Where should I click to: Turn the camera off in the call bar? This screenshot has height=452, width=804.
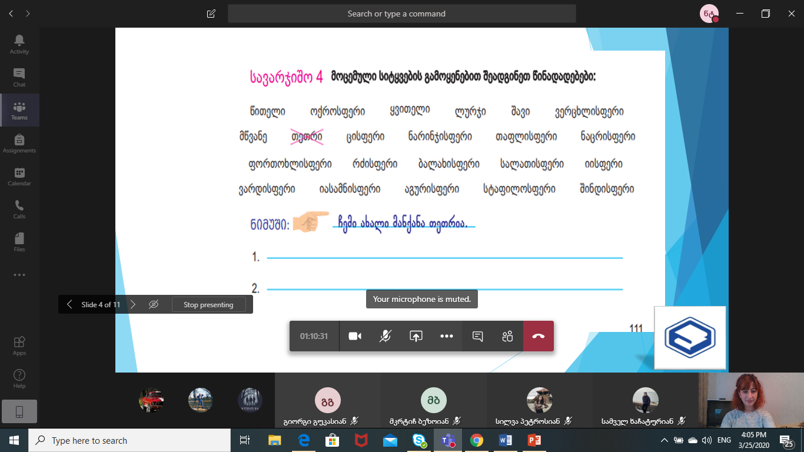(x=355, y=336)
